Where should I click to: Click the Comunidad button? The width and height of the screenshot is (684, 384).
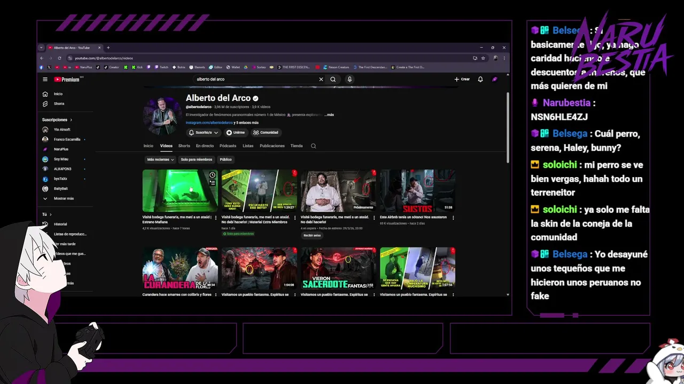[266, 132]
